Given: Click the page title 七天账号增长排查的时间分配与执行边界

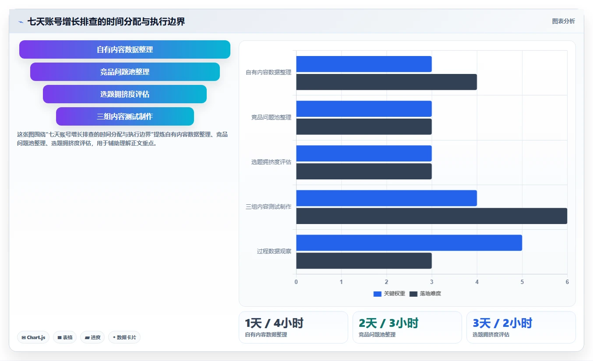Looking at the screenshot, I should pyautogui.click(x=106, y=21).
